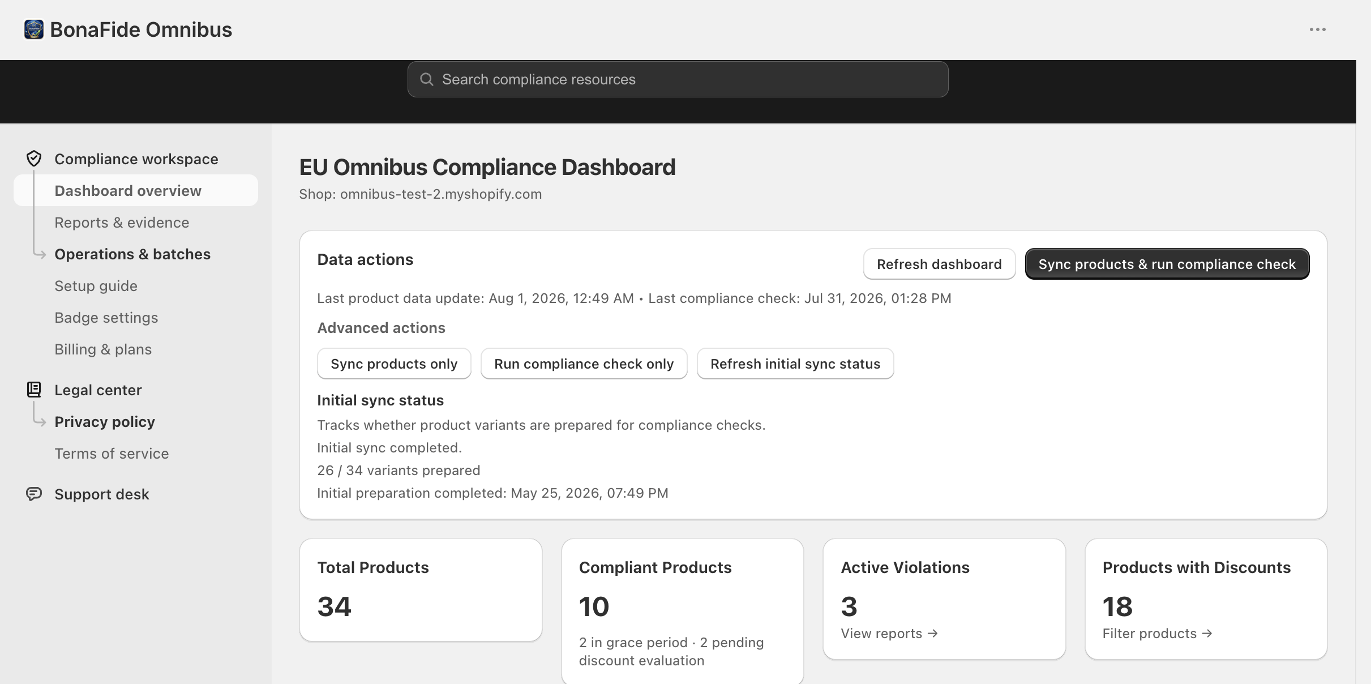Screen dimensions: 1371x684
Task: Click the Compliance workspace shield icon
Action: [34, 159]
